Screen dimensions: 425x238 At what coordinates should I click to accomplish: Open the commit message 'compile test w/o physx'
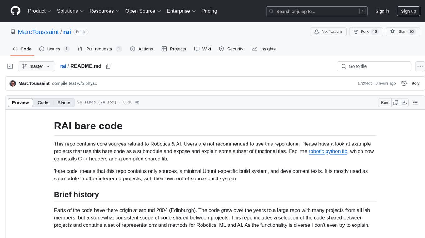click(75, 83)
